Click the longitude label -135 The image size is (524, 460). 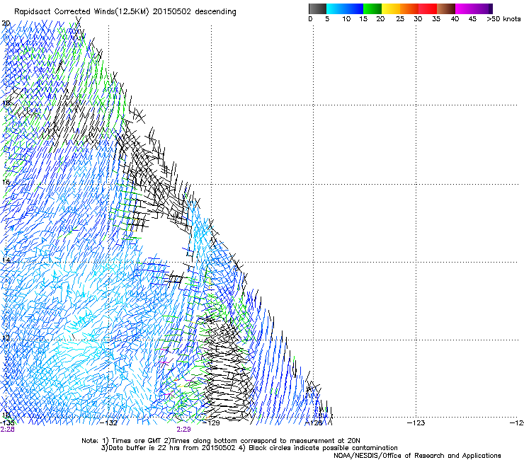pyautogui.click(x=7, y=423)
